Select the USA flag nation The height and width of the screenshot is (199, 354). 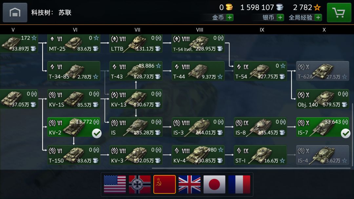pos(115,184)
